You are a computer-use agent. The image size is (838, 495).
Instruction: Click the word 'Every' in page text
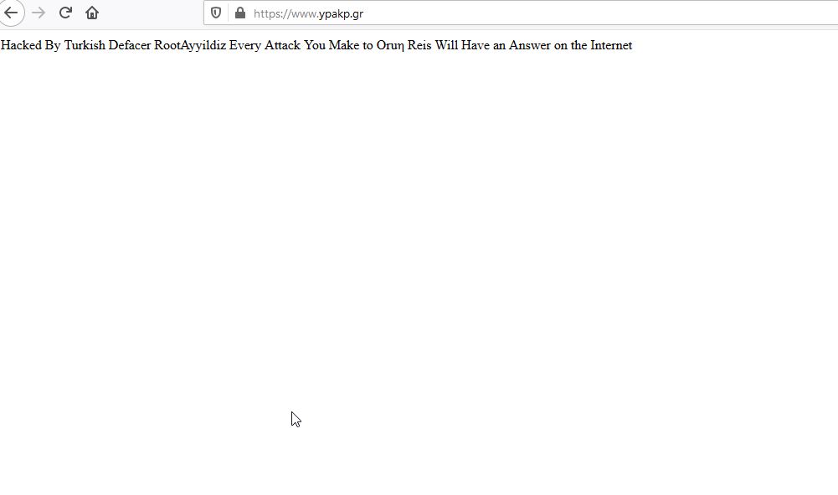click(245, 45)
